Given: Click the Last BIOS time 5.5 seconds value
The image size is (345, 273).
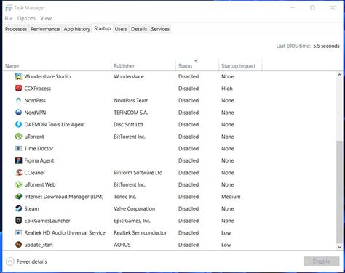Looking at the screenshot, I should [326, 46].
